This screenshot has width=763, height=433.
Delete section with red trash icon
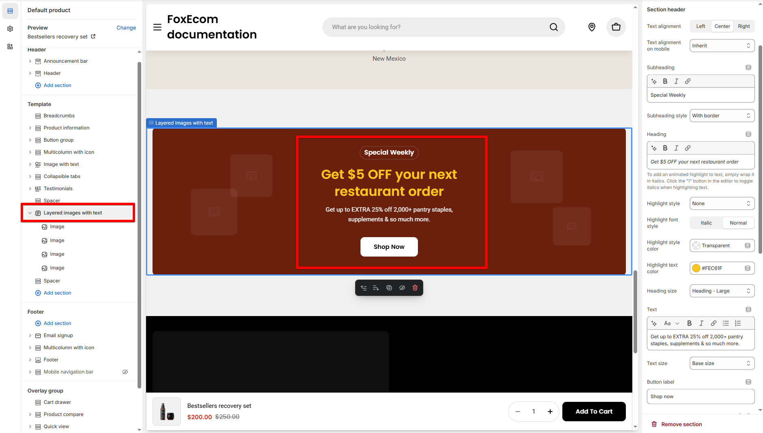pos(415,288)
